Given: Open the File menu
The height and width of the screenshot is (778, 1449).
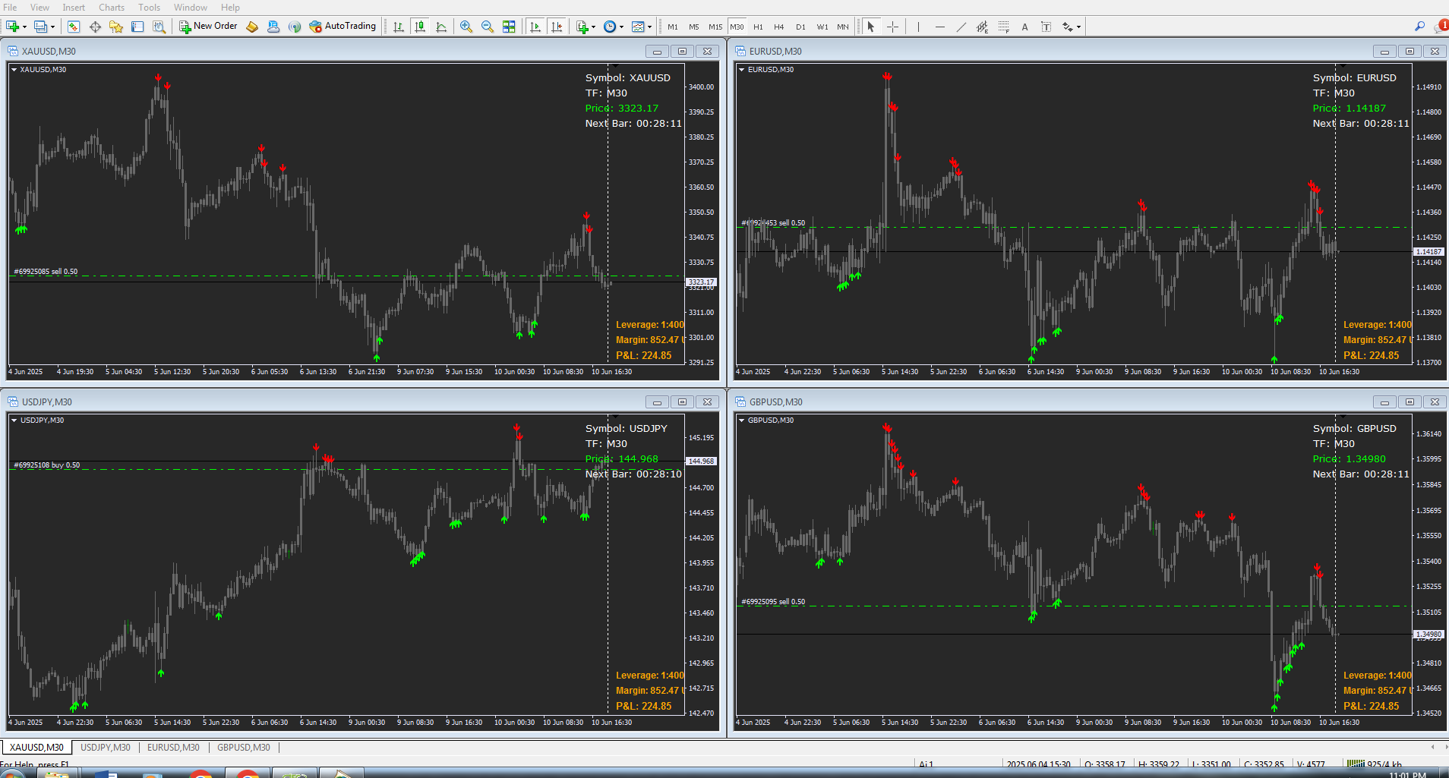Looking at the screenshot, I should click(10, 8).
